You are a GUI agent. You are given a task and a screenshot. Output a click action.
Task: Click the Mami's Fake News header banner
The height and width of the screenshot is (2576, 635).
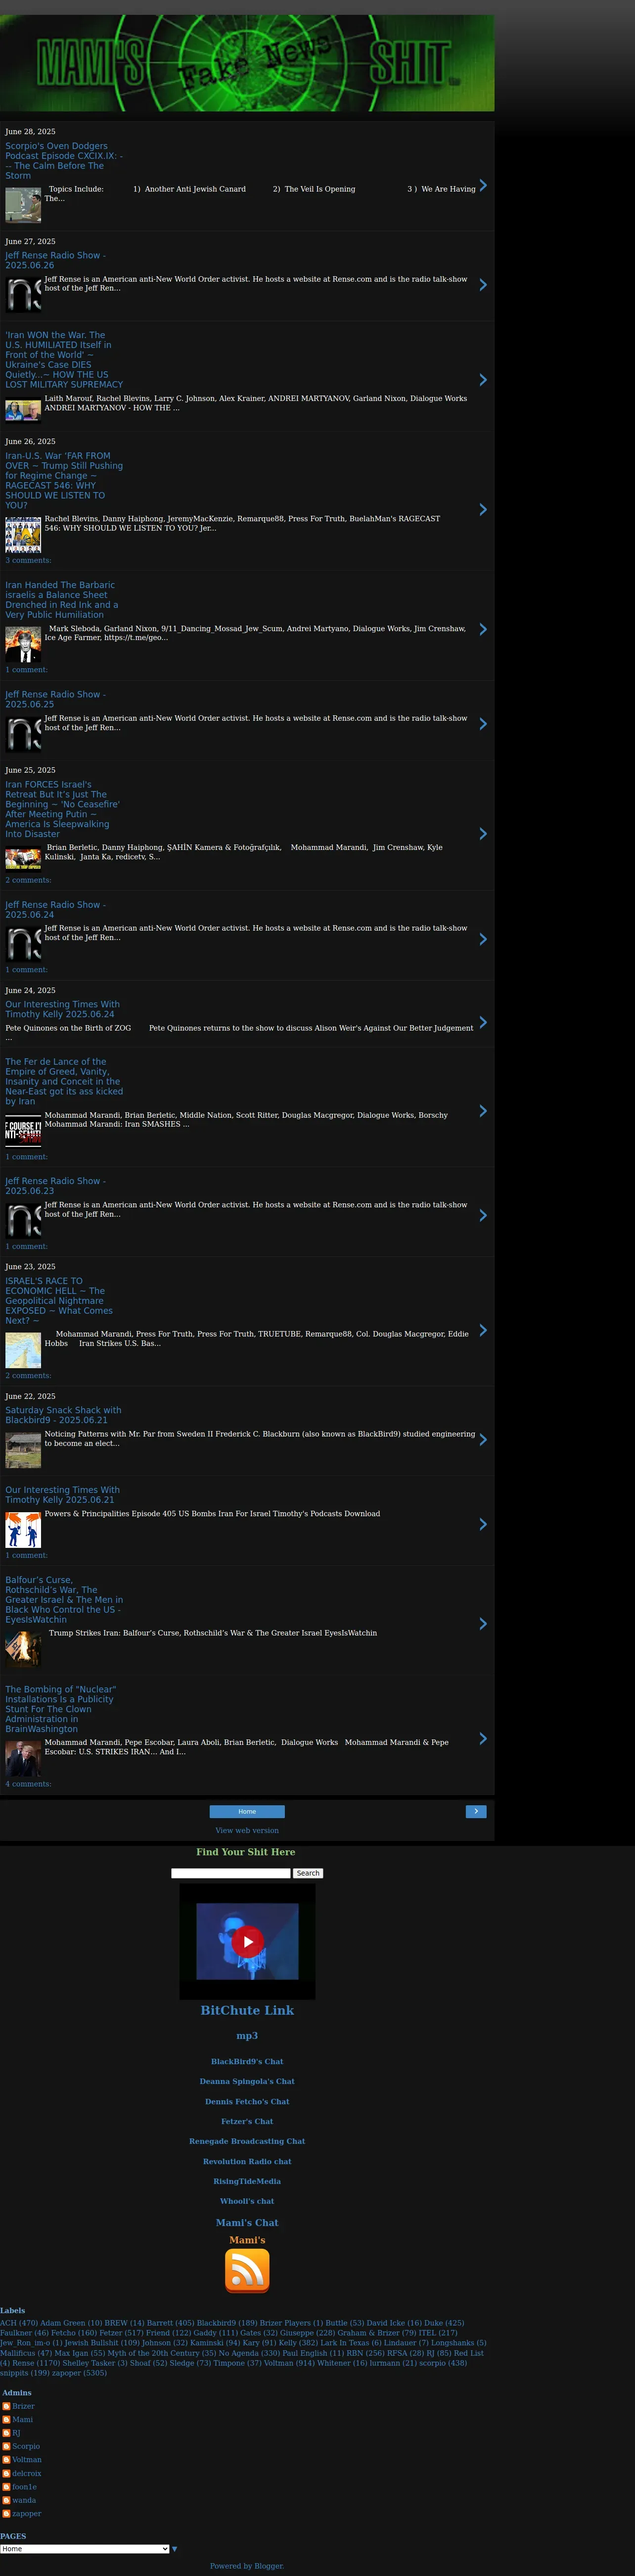coord(247,62)
